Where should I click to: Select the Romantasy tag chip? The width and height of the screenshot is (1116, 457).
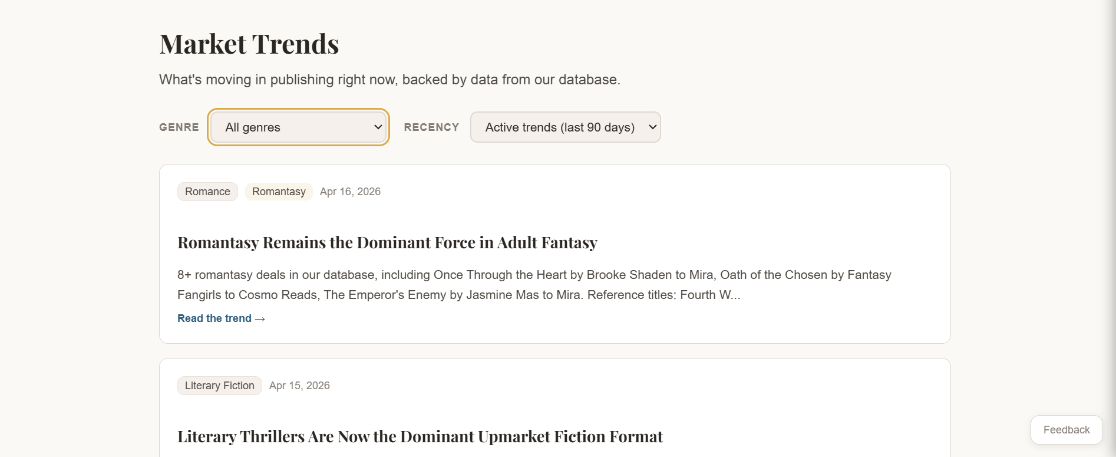(279, 192)
